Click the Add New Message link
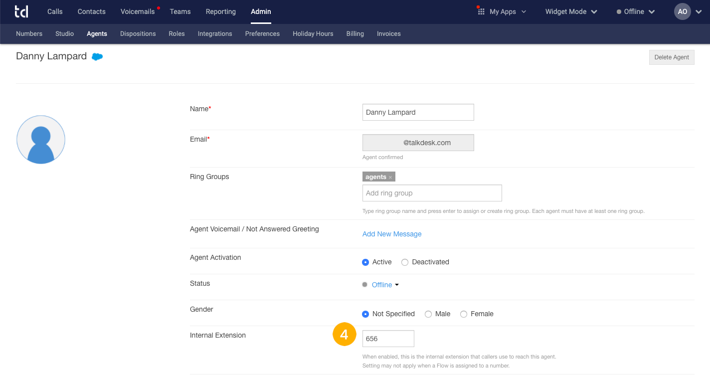710x377 pixels. point(392,234)
